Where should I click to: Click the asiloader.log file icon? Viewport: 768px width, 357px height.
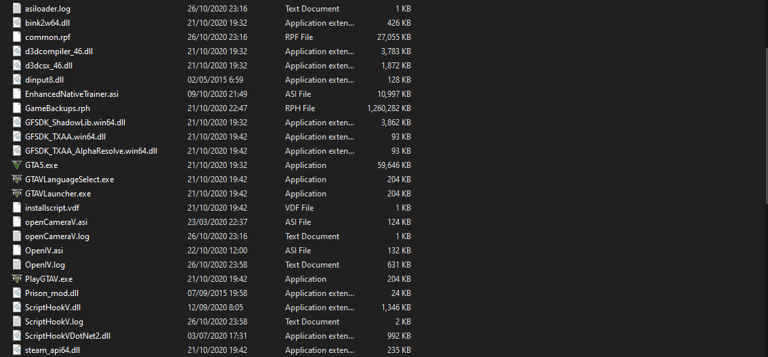[x=17, y=8]
